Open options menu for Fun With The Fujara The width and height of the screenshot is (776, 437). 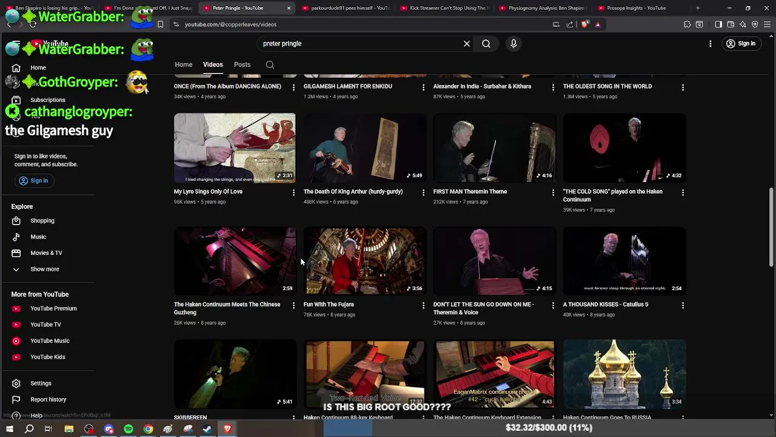(423, 305)
